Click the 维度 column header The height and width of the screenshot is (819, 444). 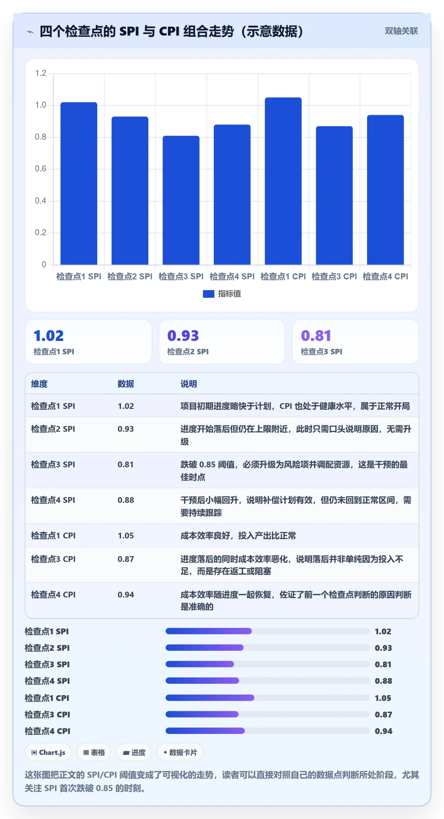(x=39, y=384)
